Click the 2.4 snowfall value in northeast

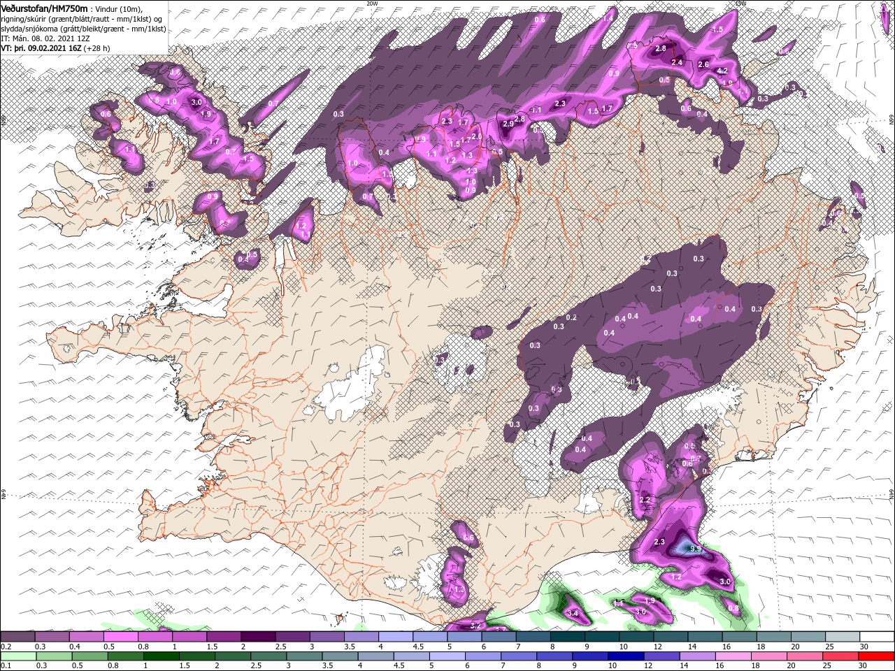pyautogui.click(x=677, y=62)
